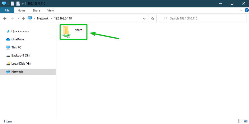
Task: Click the Search 192.168.0.110 box
Action: tap(203, 18)
